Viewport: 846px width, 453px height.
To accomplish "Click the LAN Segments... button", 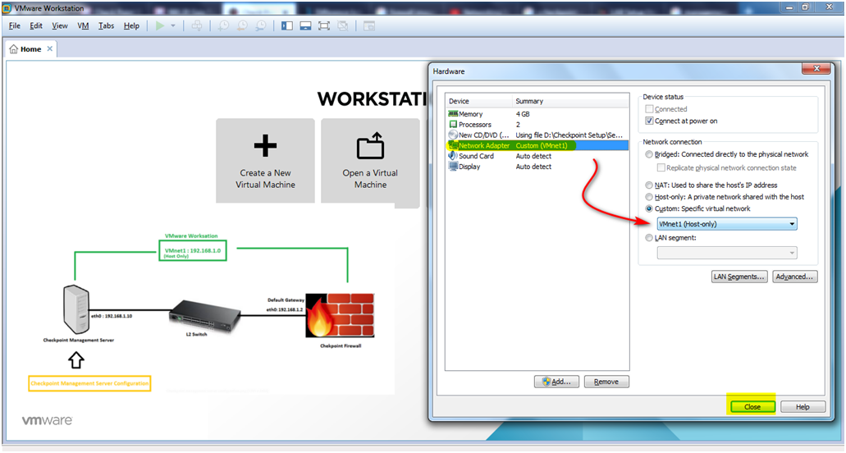I will click(x=739, y=277).
